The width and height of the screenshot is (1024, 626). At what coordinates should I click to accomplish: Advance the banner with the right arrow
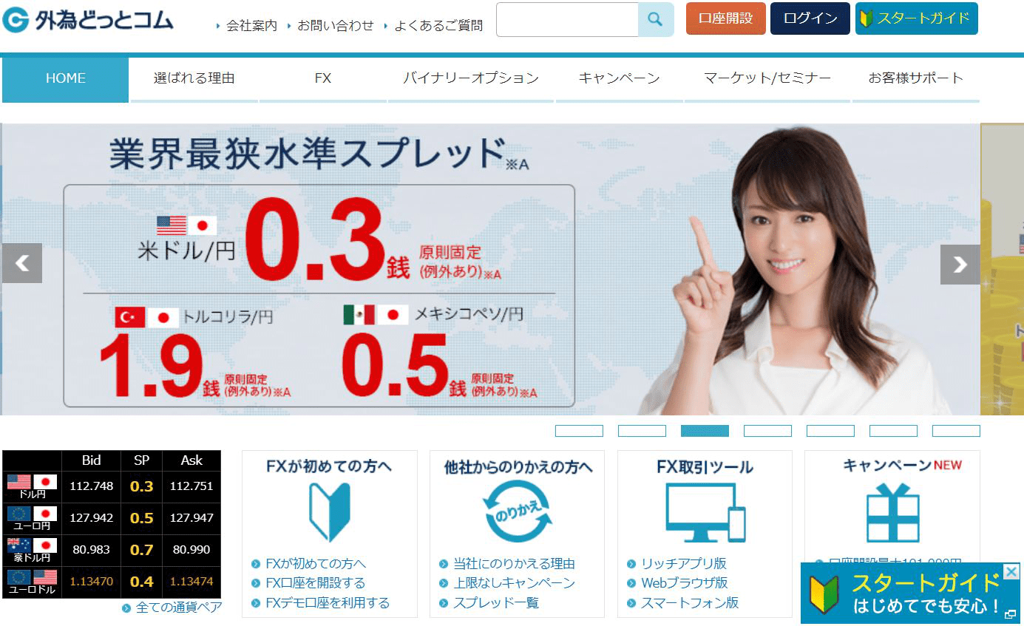coord(959,263)
